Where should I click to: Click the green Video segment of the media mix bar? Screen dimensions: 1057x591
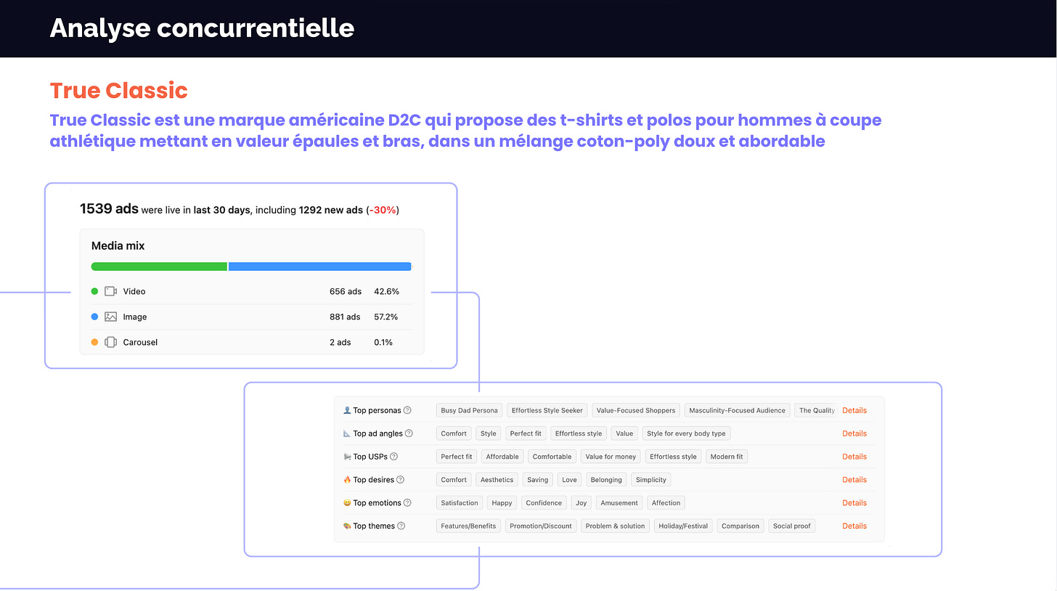click(159, 266)
